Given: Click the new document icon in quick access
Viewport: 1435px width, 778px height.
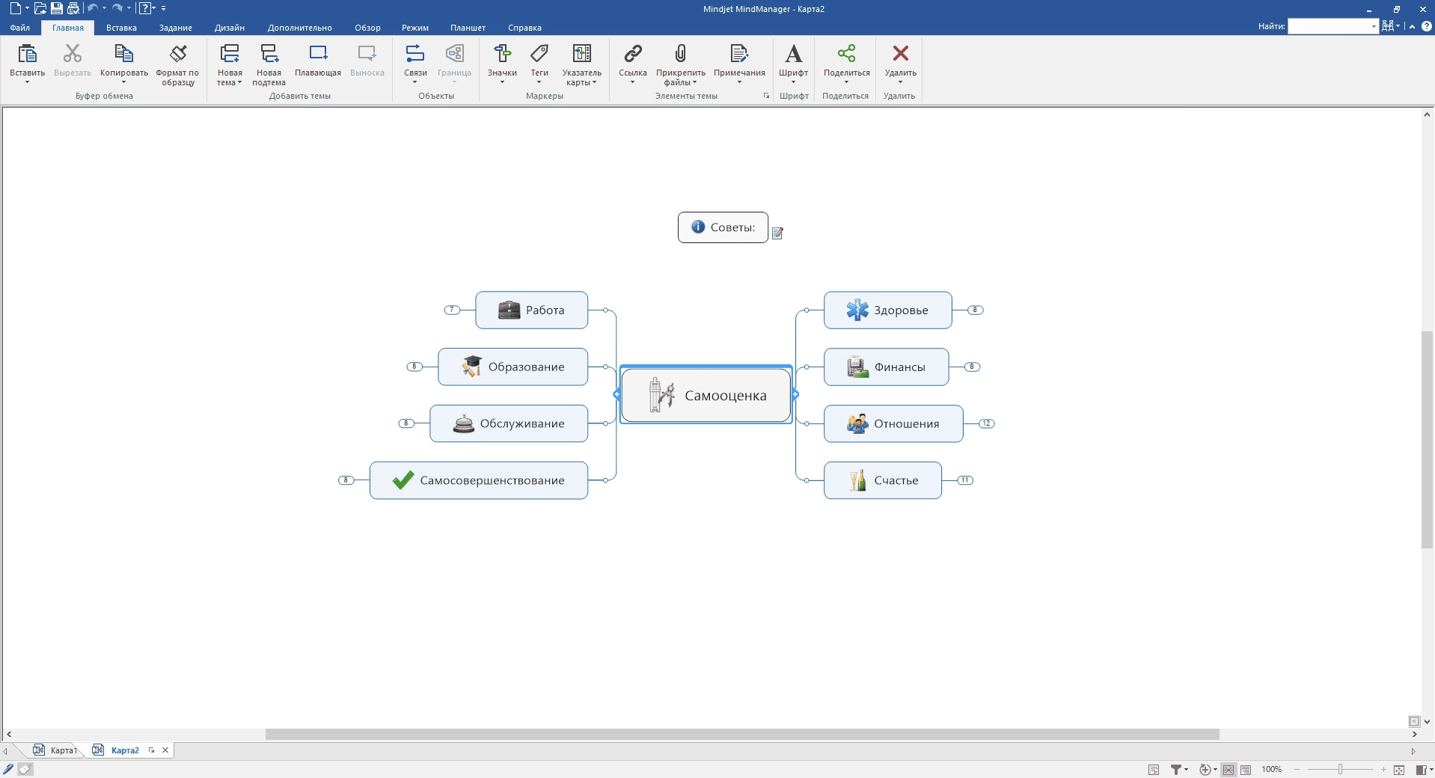Looking at the screenshot, I should pos(15,8).
